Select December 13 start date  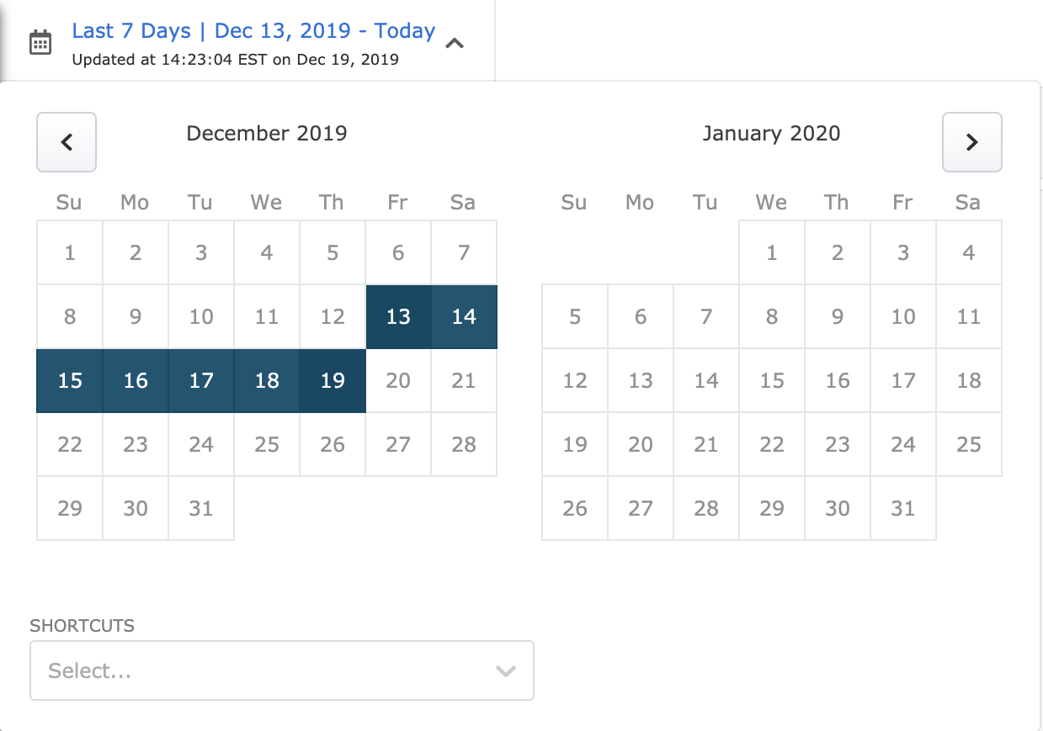pos(398,317)
